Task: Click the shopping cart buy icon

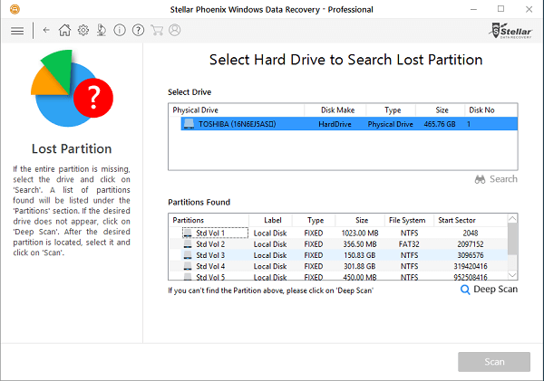Action: click(x=157, y=30)
